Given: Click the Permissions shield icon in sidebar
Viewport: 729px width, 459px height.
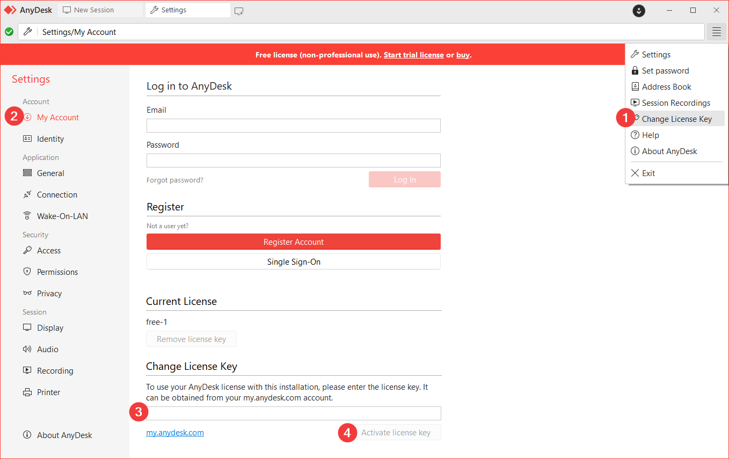Looking at the screenshot, I should tap(27, 272).
